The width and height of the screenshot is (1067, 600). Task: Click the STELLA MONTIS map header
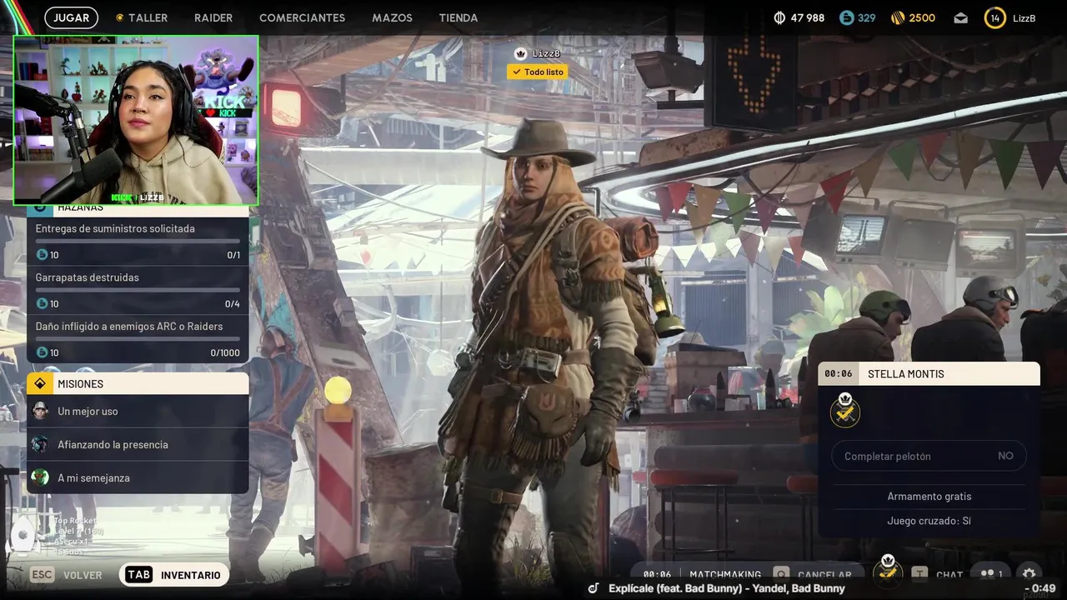click(x=929, y=373)
